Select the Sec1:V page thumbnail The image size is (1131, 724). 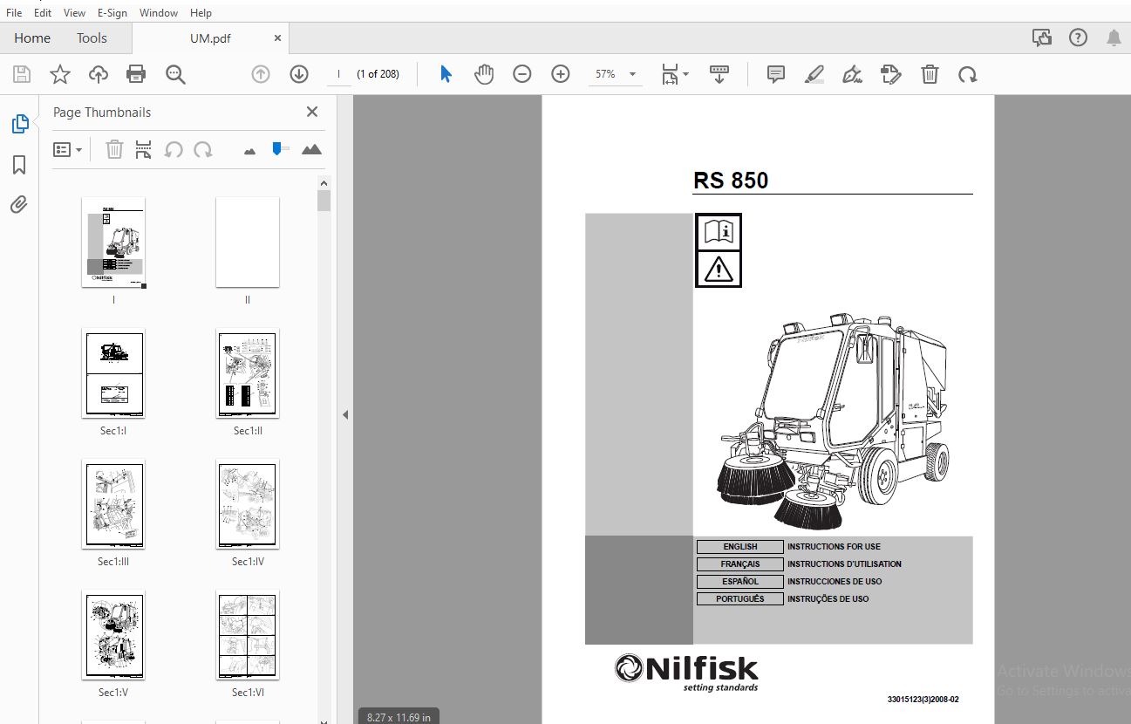click(x=113, y=635)
